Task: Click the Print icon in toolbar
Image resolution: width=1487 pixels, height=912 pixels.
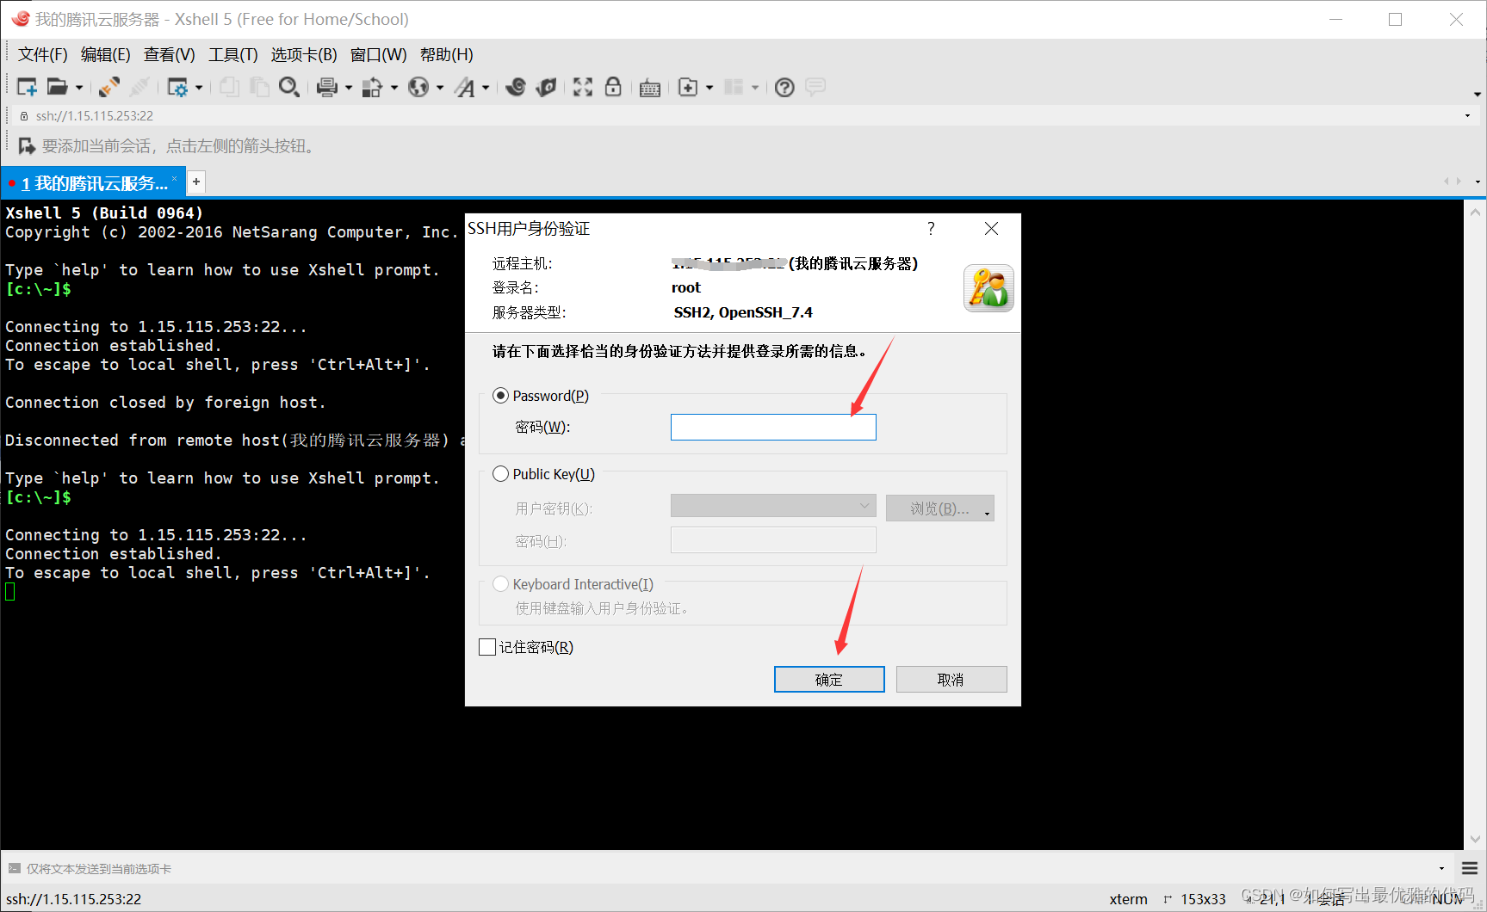Action: [327, 87]
